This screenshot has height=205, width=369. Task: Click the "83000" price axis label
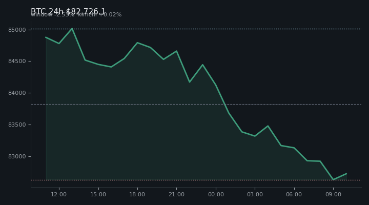point(17,156)
